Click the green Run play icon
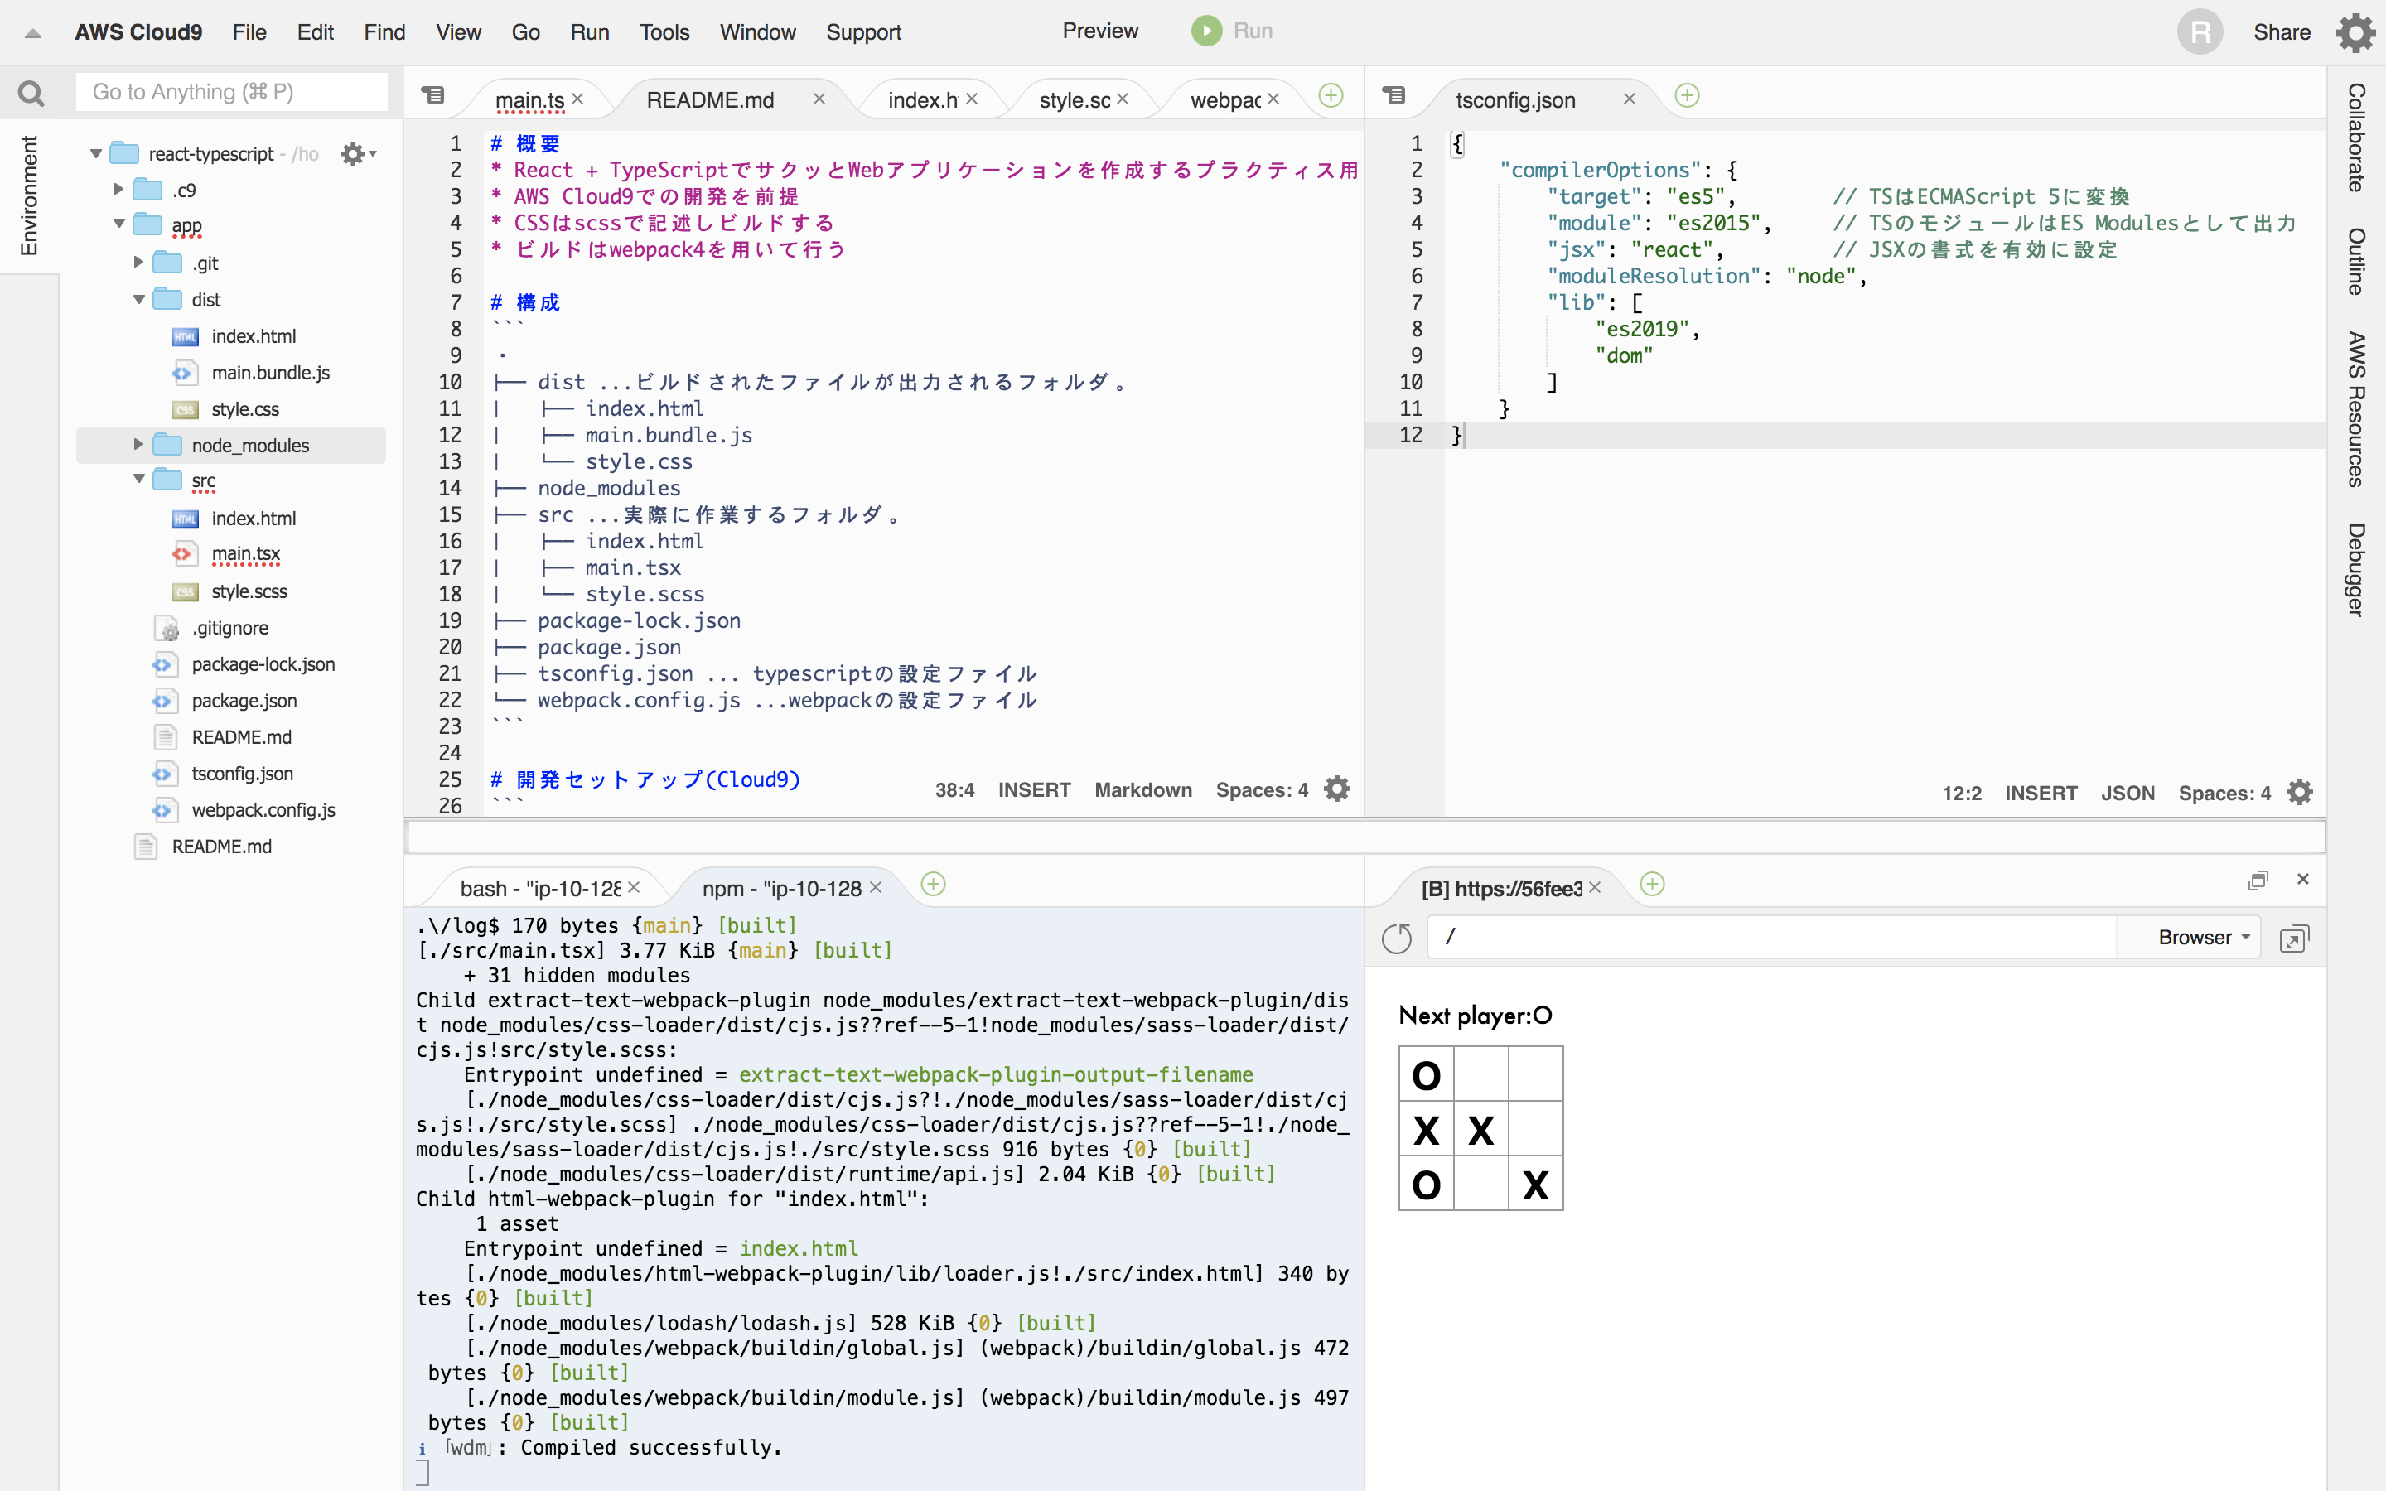Viewport: 2386px width, 1491px height. tap(1205, 31)
